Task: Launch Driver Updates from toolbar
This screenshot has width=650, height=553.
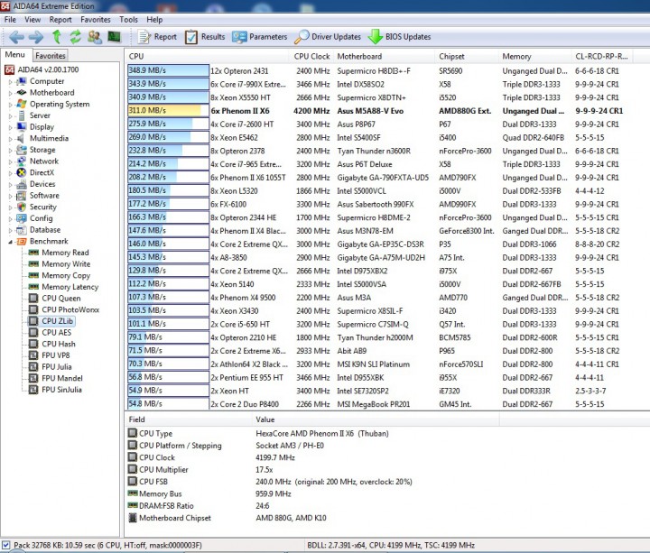Action: pos(328,37)
